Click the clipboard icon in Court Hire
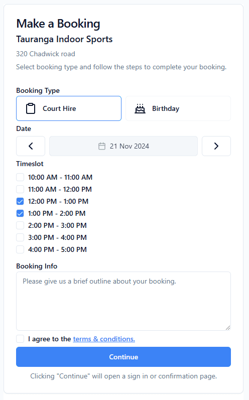Viewport: 249px width, 400px height. click(x=31, y=108)
